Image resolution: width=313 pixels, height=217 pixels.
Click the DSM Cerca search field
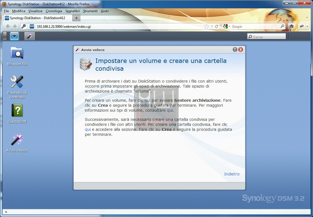click(266, 37)
